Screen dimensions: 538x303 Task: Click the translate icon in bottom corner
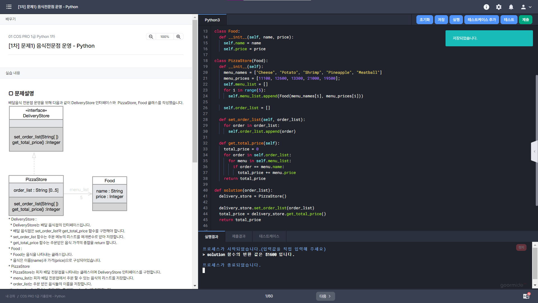click(x=526, y=296)
